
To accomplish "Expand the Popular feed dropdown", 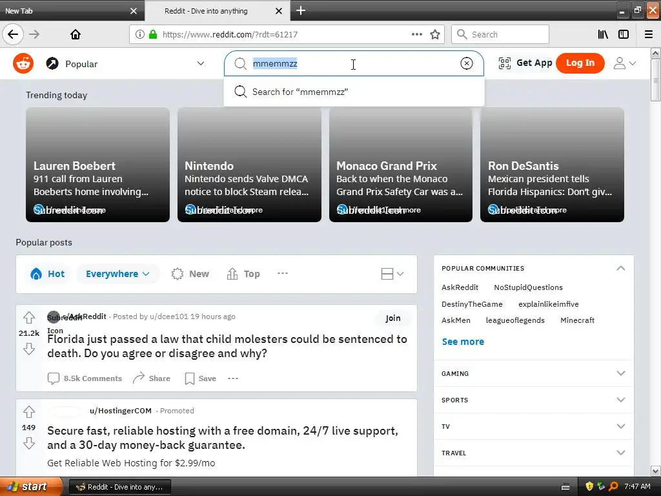I will [201, 63].
